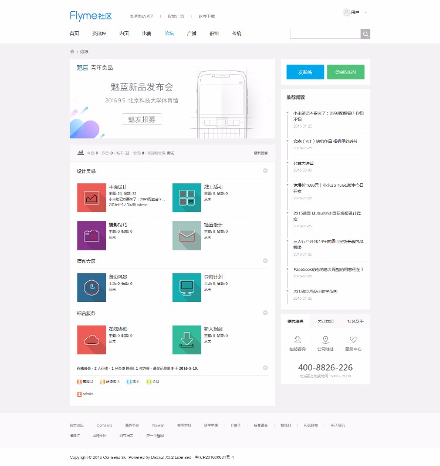
Task: Click the blue 发新帖 button
Action: (305, 72)
